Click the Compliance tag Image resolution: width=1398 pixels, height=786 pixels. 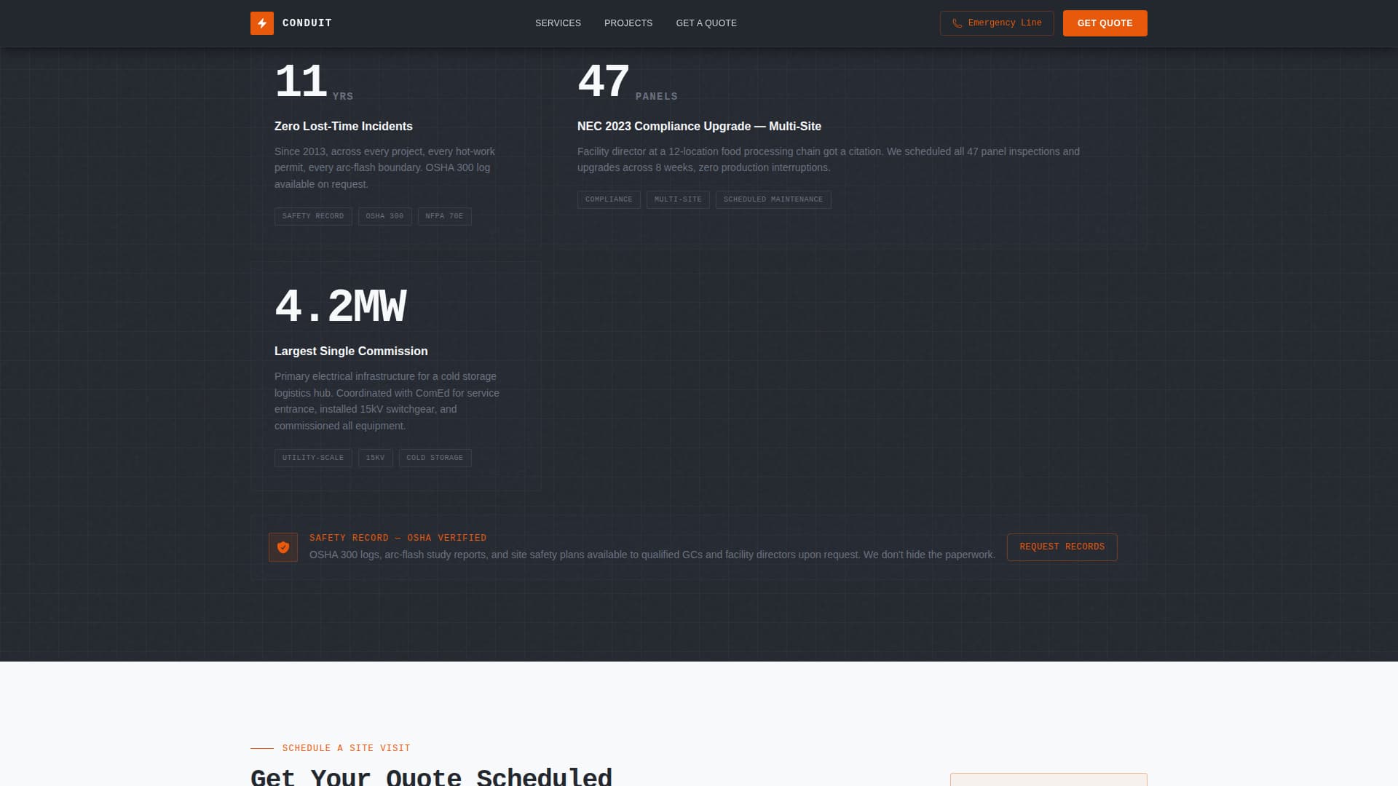[609, 199]
